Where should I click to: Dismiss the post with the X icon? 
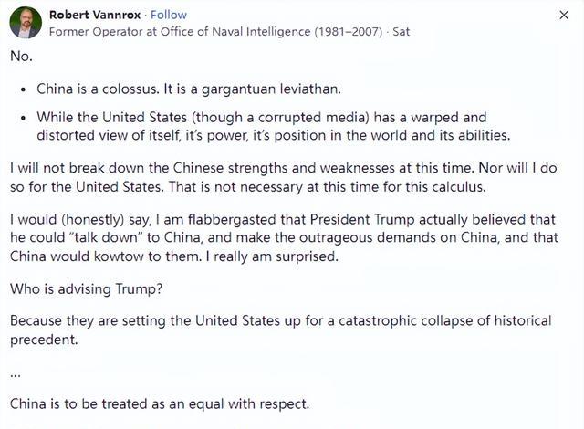tap(565, 16)
